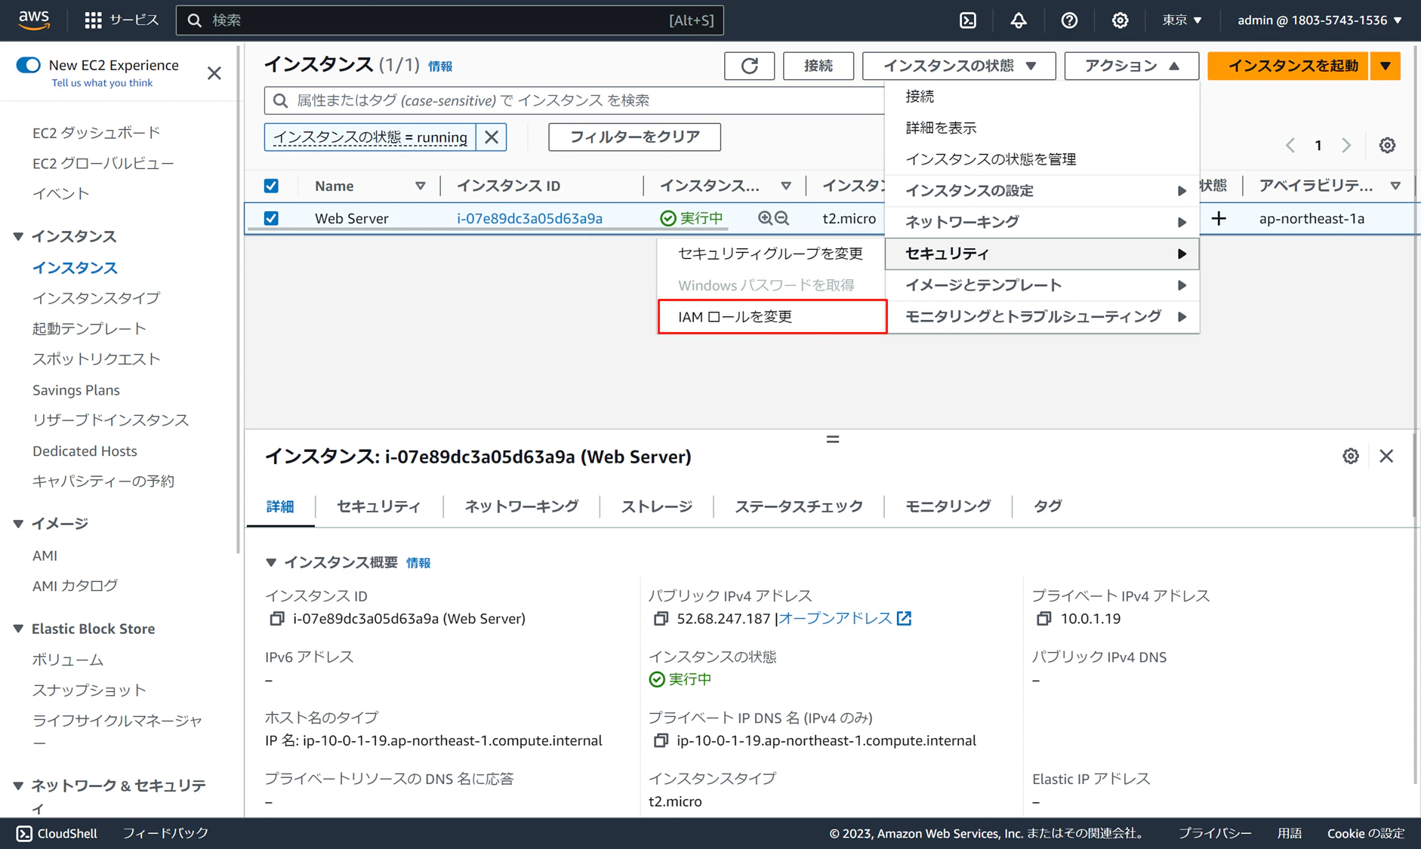Refresh the instances list
Viewport: 1421px width, 849px height.
click(749, 66)
